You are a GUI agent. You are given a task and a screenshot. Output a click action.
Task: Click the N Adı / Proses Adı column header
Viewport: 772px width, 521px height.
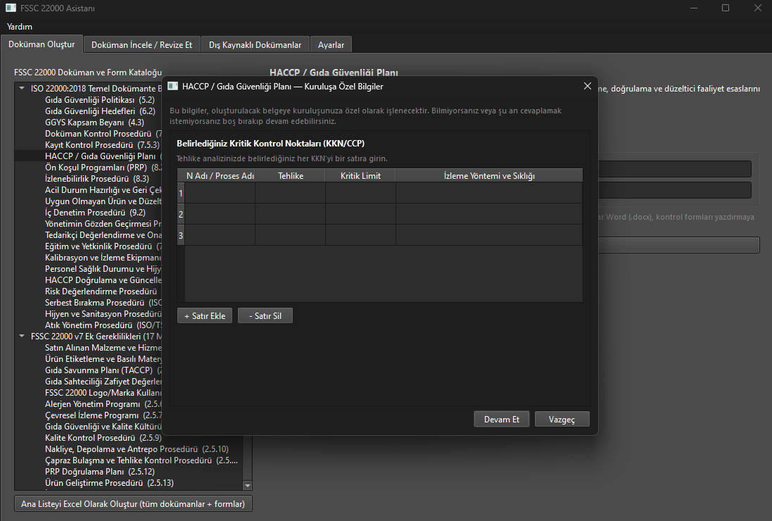click(220, 176)
